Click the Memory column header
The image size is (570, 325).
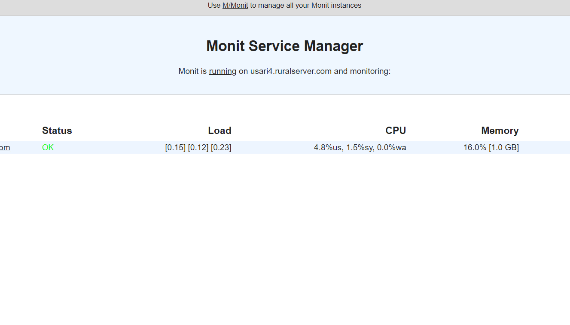point(500,131)
